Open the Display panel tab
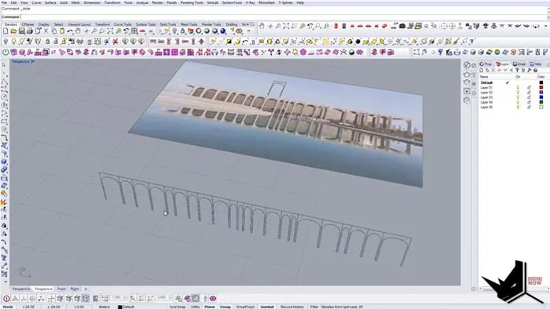The width and height of the screenshot is (550, 309). 519,64
